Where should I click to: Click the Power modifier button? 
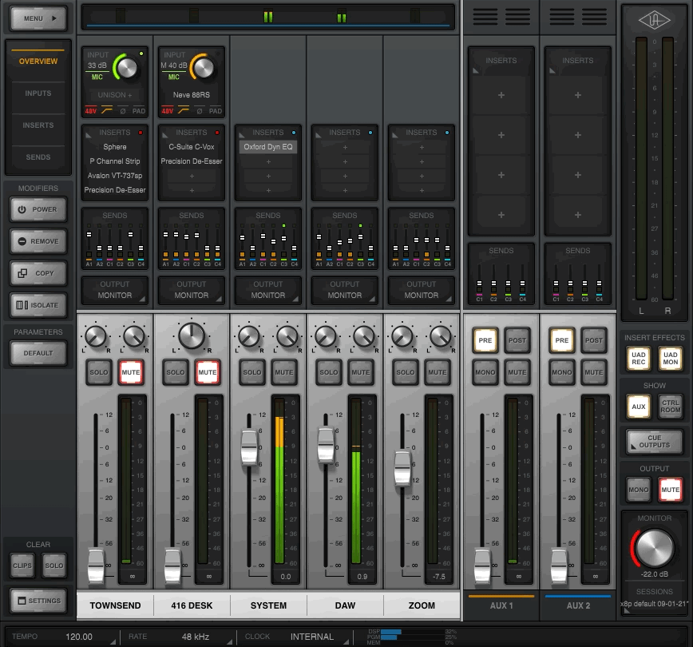point(38,209)
